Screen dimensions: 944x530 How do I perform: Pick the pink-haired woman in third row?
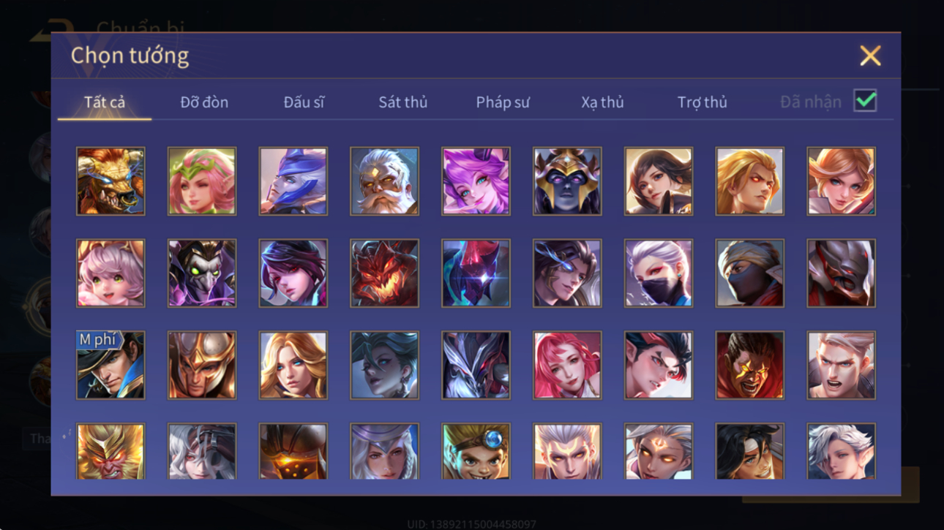tap(567, 365)
